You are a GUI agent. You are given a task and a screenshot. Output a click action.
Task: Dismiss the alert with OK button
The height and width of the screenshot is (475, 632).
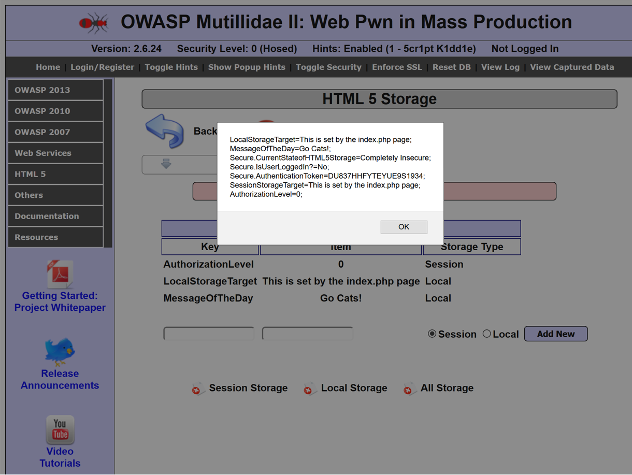tap(404, 227)
